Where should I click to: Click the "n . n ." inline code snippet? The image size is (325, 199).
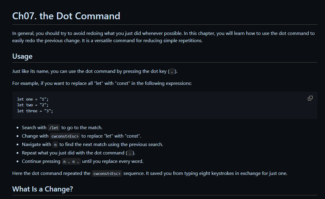click(x=71, y=161)
